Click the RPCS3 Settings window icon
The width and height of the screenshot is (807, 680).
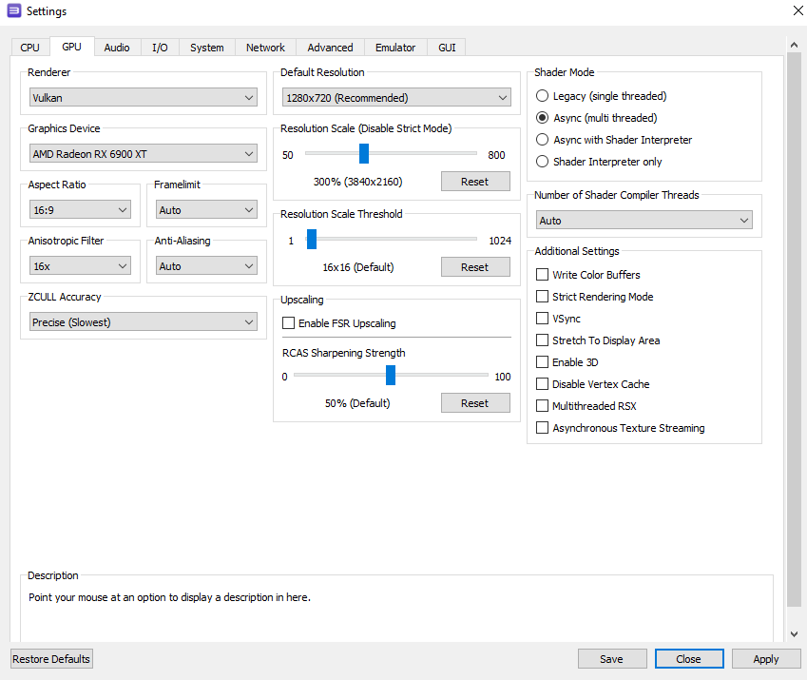coord(14,10)
